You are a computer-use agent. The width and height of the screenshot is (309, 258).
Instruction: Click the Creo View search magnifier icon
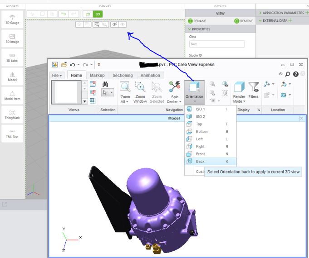point(288,74)
